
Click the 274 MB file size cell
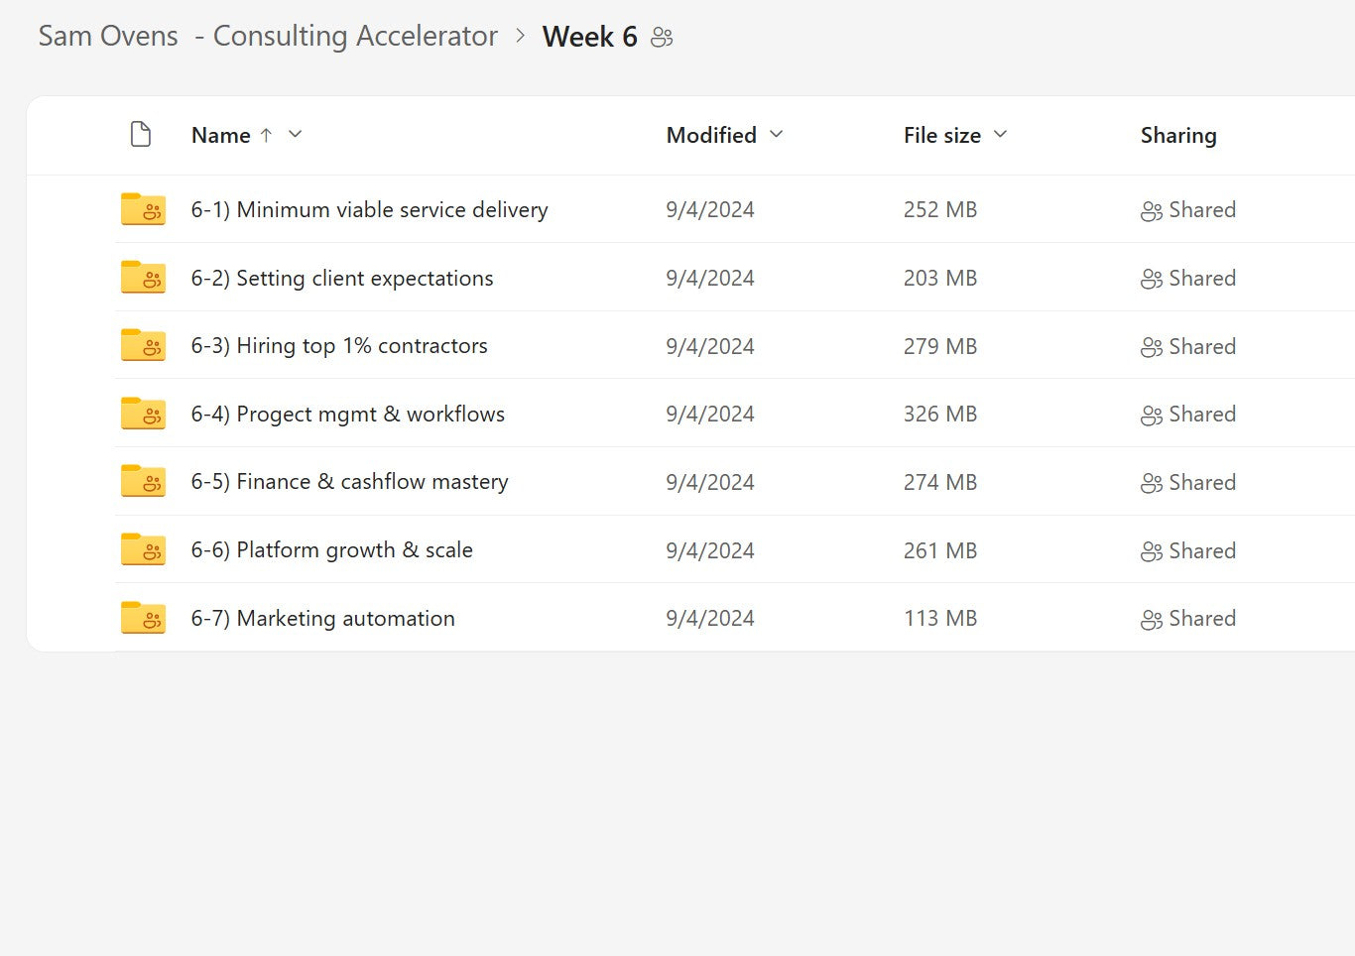940,482
